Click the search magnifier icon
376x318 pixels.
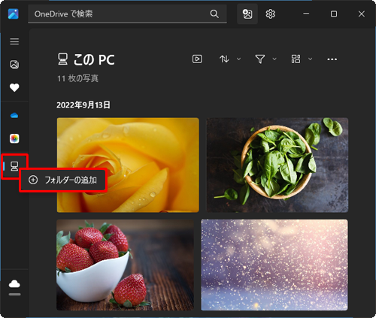point(214,14)
